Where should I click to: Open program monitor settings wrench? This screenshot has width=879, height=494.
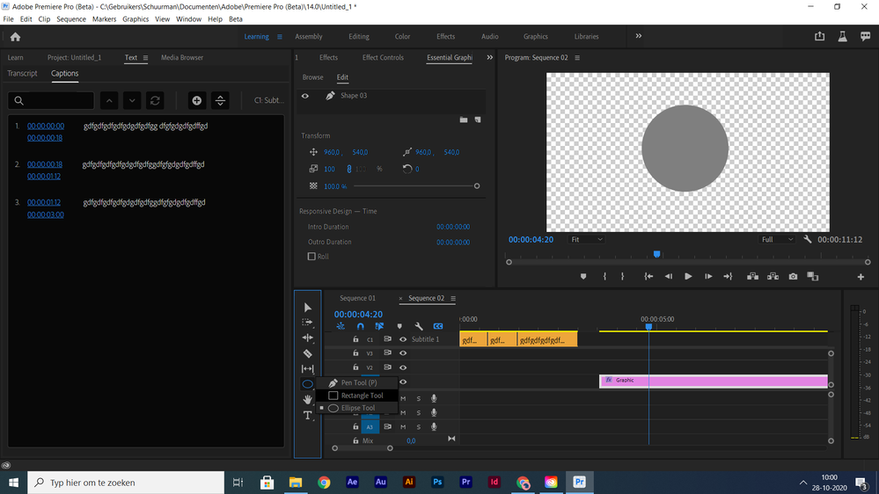[807, 239]
